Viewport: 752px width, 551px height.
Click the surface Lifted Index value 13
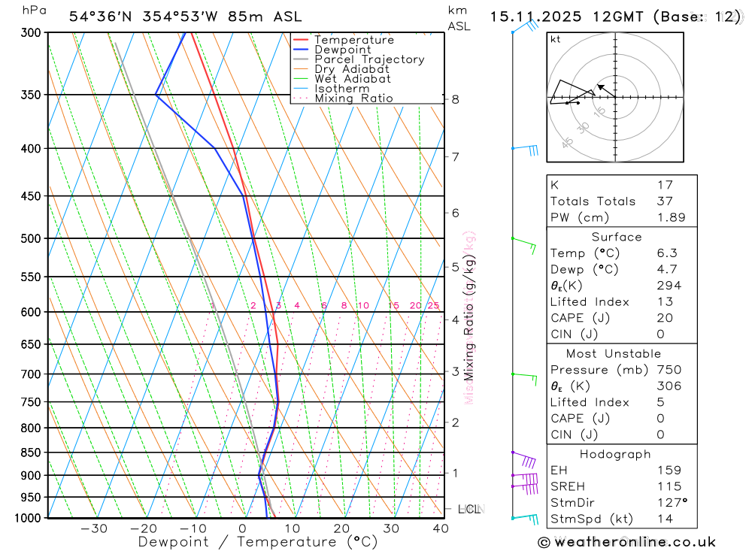click(666, 302)
